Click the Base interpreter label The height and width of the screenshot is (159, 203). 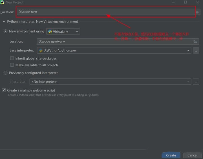point(22,51)
